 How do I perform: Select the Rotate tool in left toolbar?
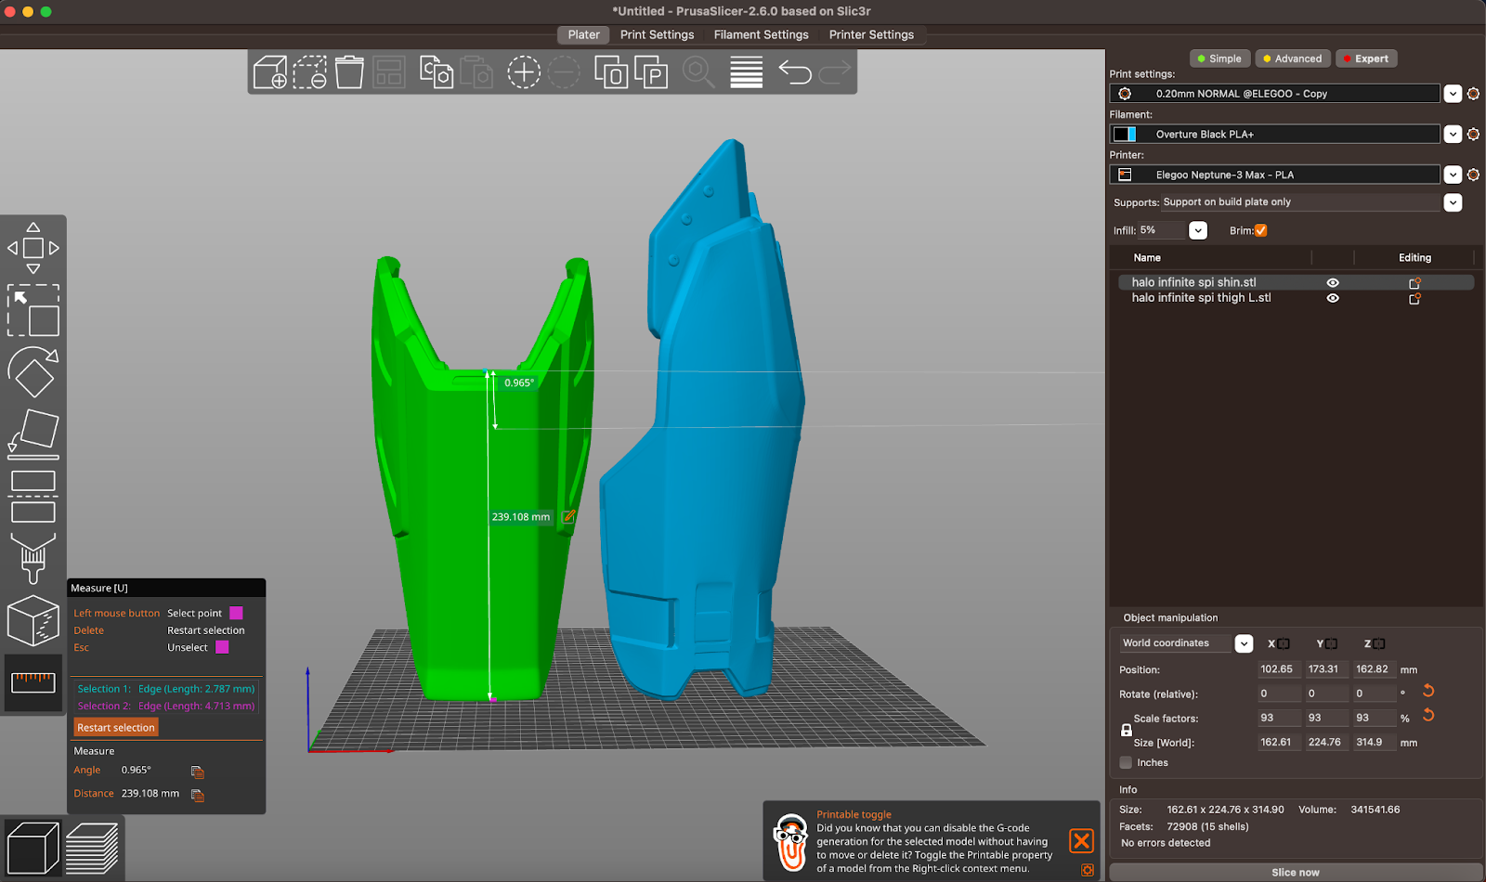(x=33, y=373)
